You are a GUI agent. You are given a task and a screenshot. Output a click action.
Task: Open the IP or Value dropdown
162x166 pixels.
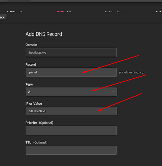point(71,111)
